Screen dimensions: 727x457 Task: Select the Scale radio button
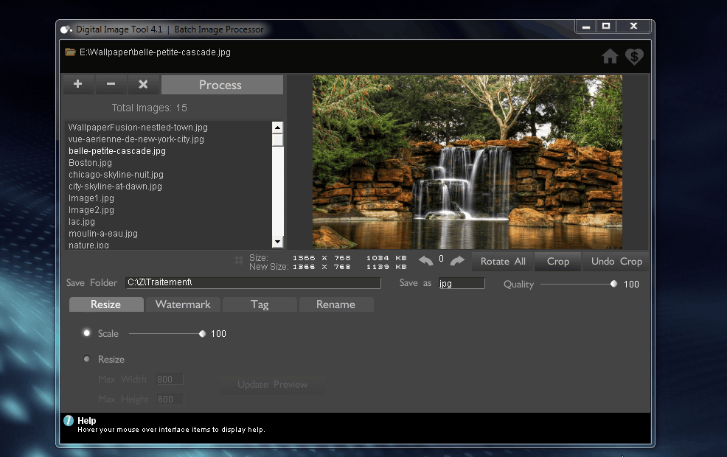coord(87,332)
